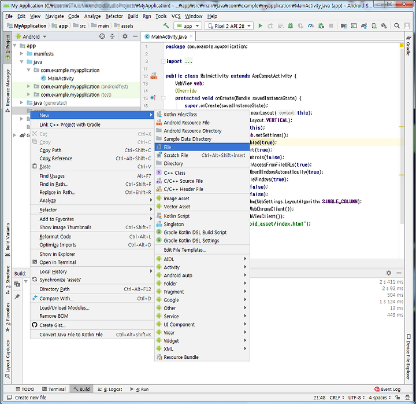Expand the manifests folder

[22, 54]
